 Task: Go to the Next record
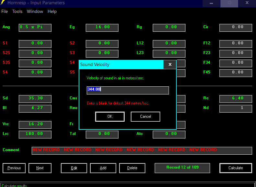[40, 168]
